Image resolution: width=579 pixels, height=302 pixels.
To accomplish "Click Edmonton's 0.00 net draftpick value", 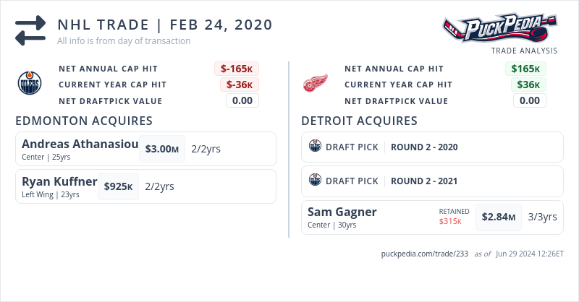I will tap(242, 100).
